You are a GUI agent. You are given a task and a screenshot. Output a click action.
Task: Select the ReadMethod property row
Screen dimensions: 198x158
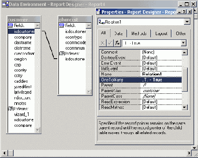pos(140,107)
